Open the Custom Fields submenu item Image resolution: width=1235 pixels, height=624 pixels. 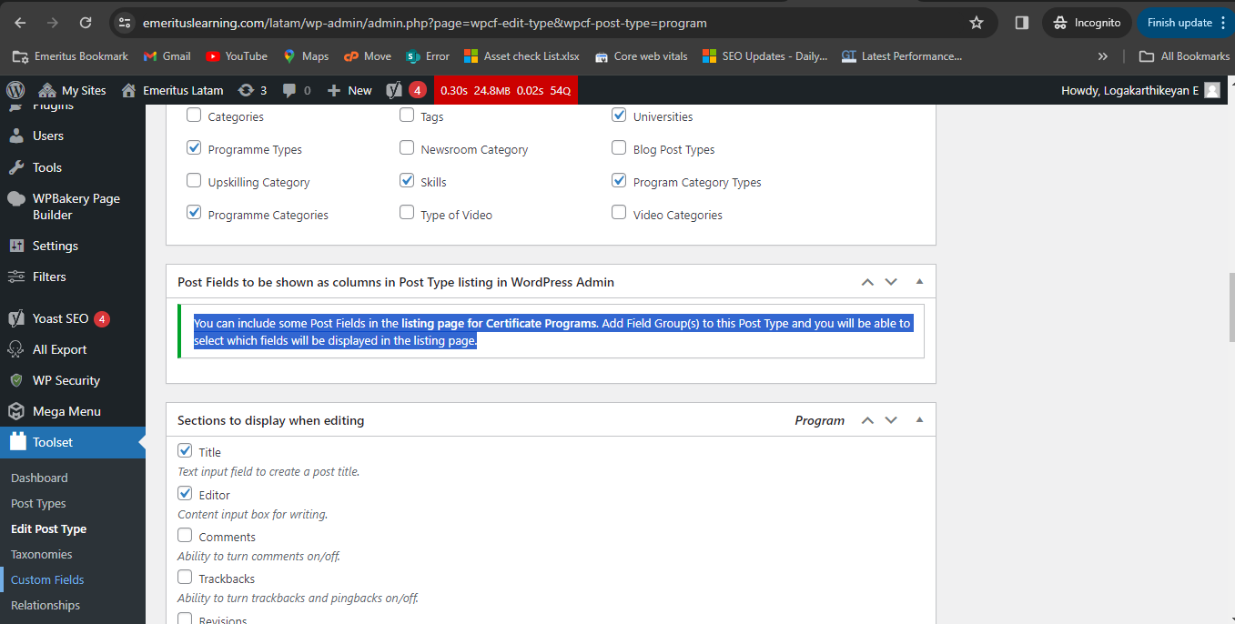(x=47, y=579)
